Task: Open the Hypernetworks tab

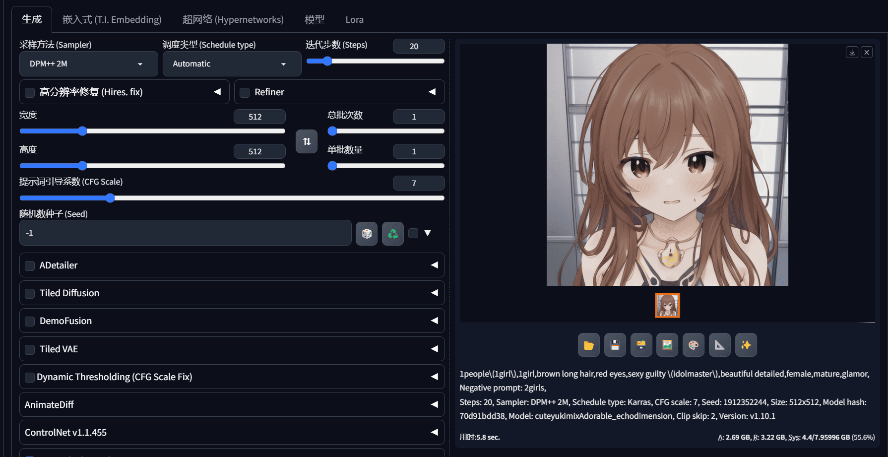Action: [233, 20]
